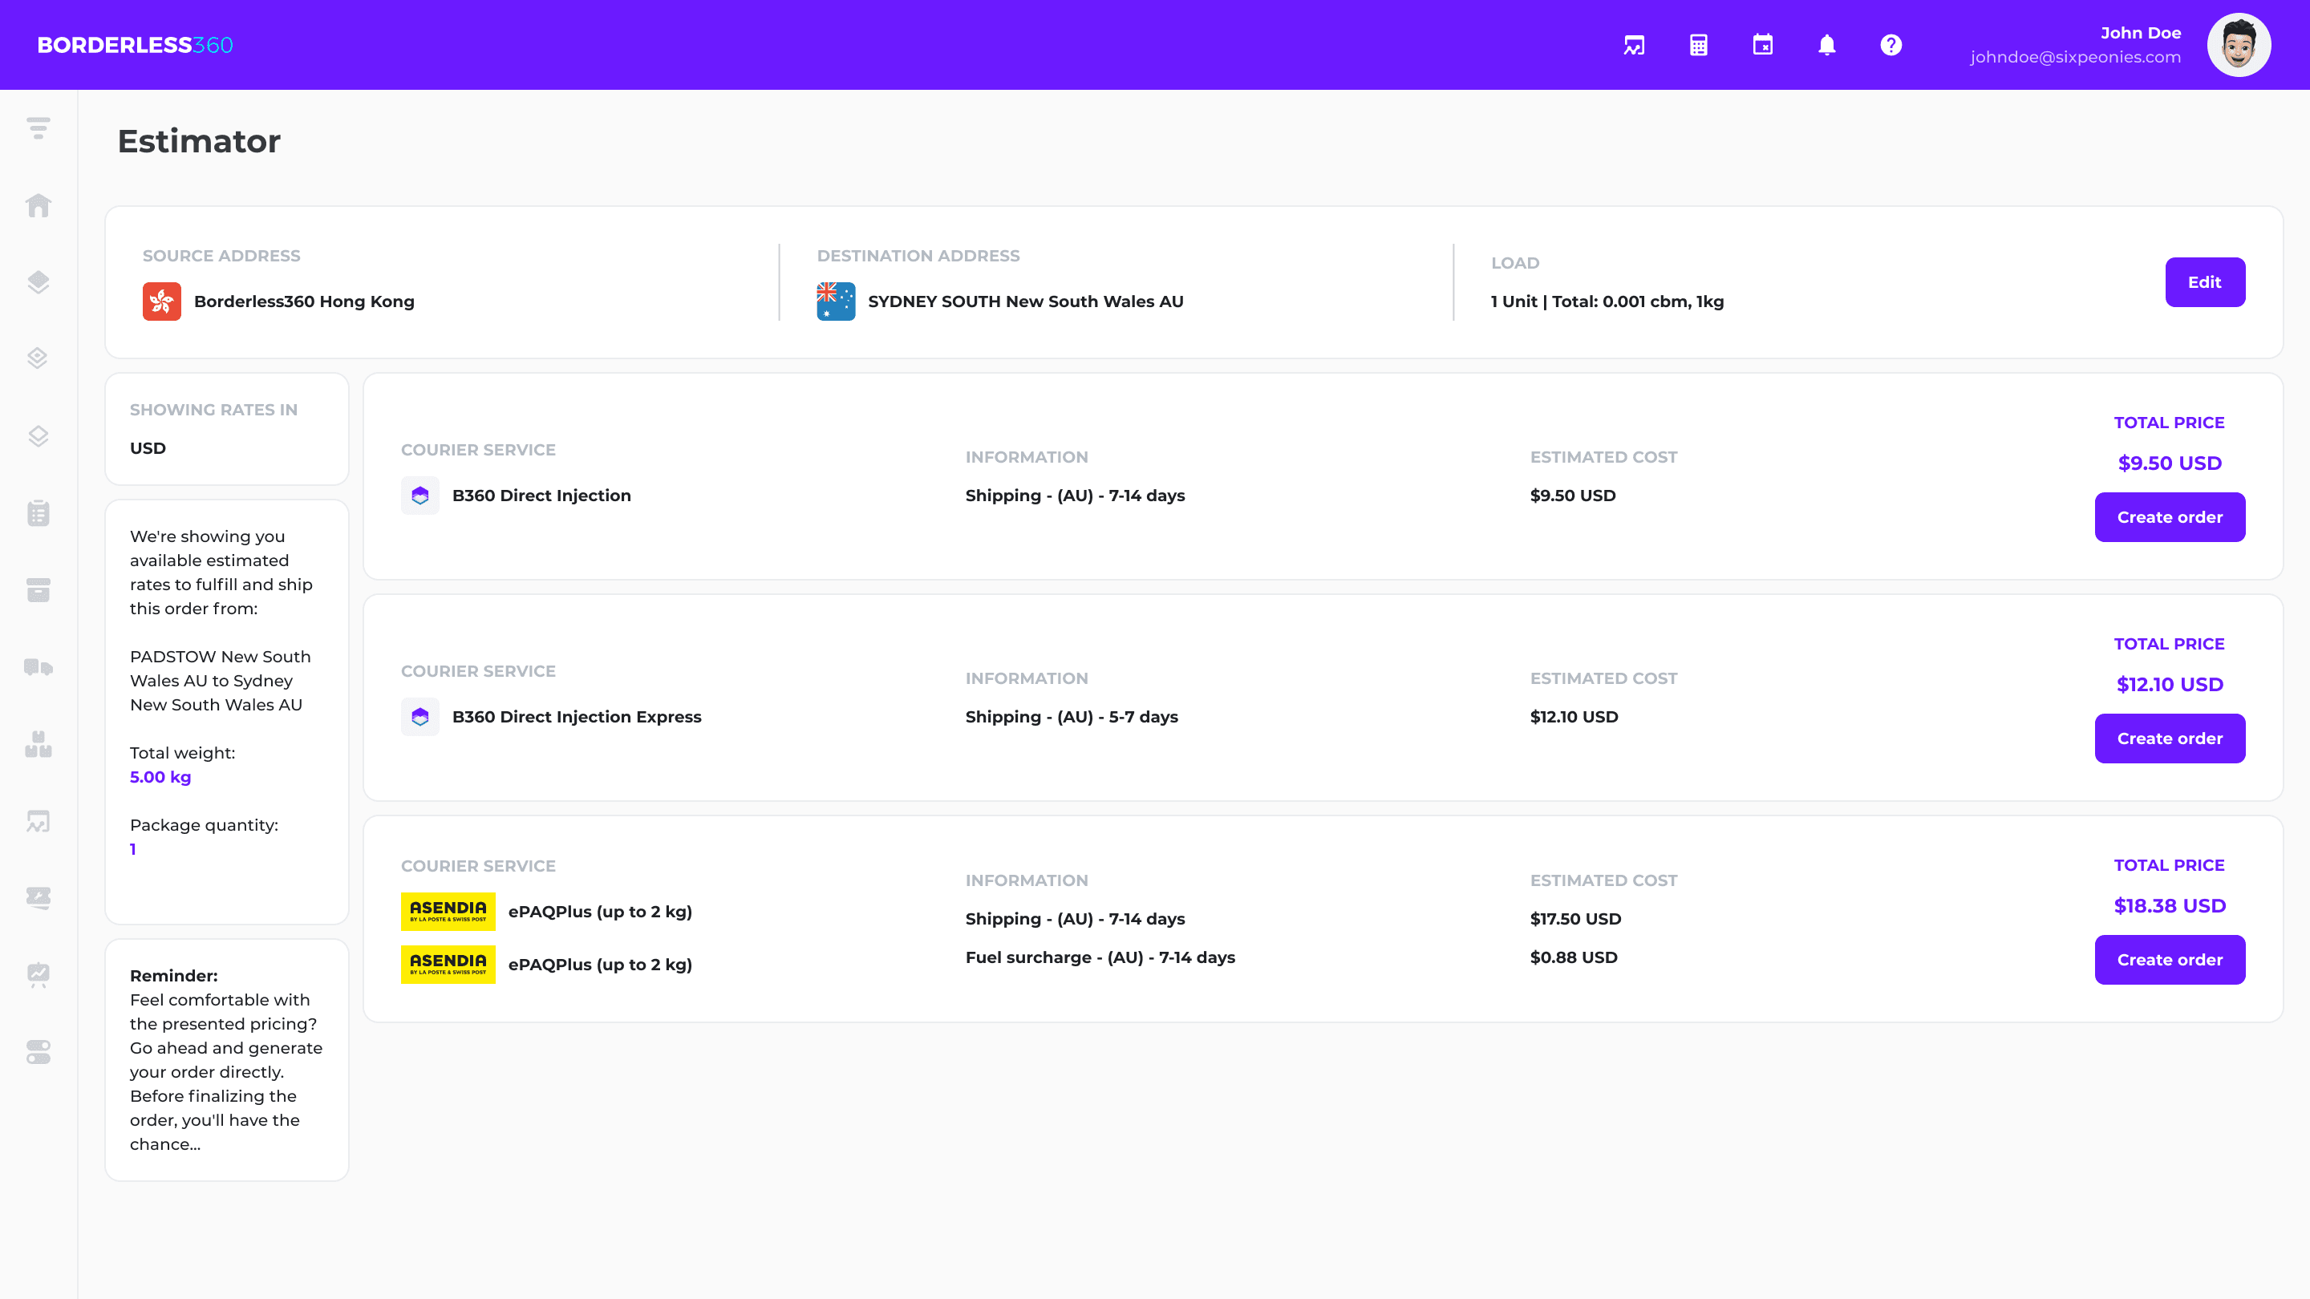Click the $18.38 USD total price

pos(2170,906)
